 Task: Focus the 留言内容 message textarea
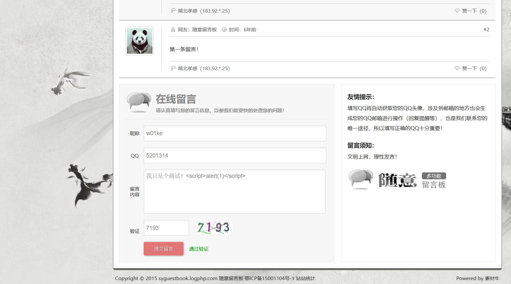pos(235,191)
